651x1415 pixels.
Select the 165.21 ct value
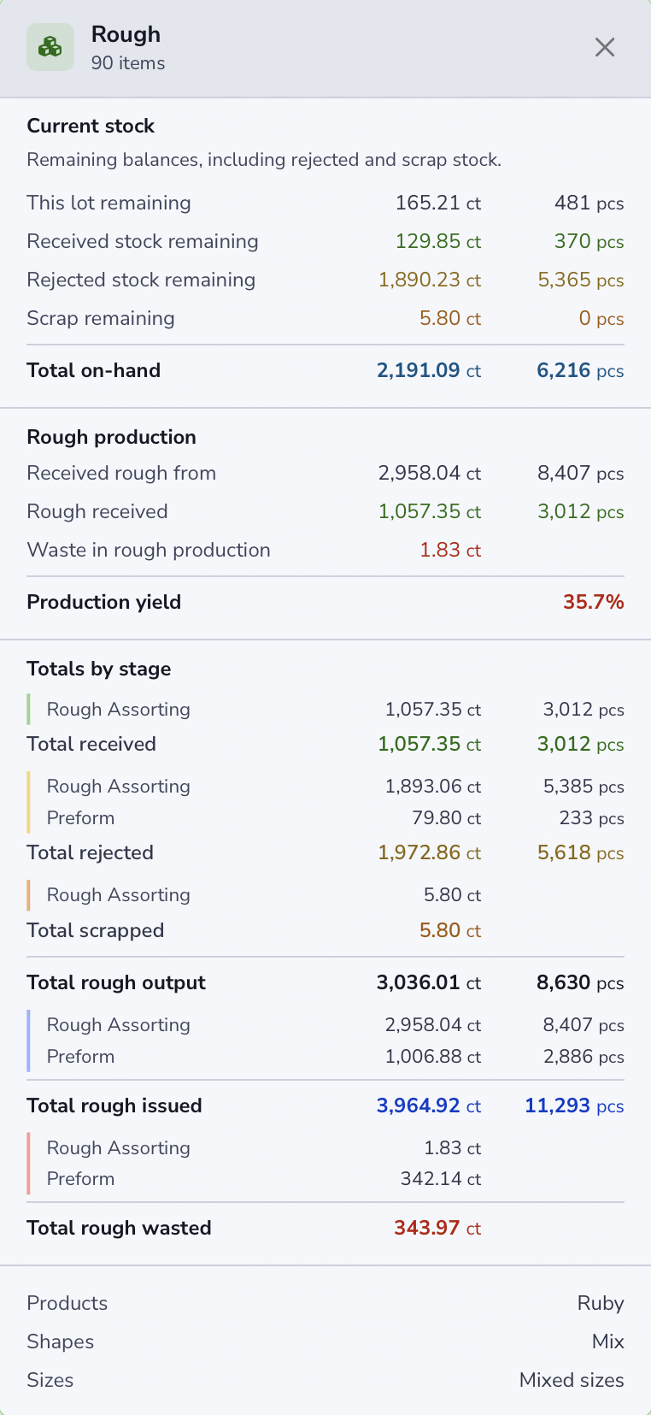[438, 203]
